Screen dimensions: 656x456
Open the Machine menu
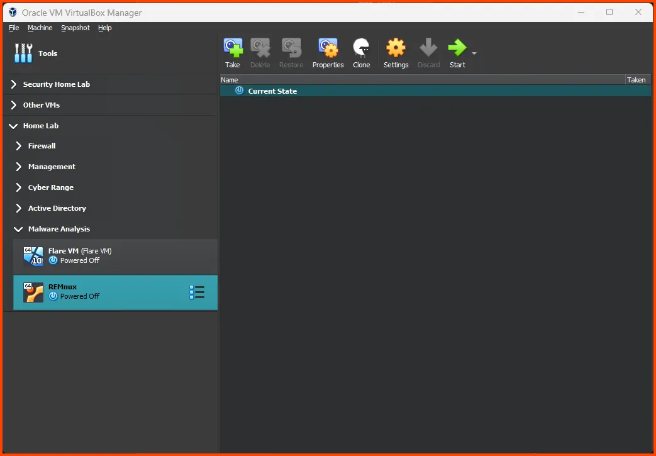tap(40, 28)
